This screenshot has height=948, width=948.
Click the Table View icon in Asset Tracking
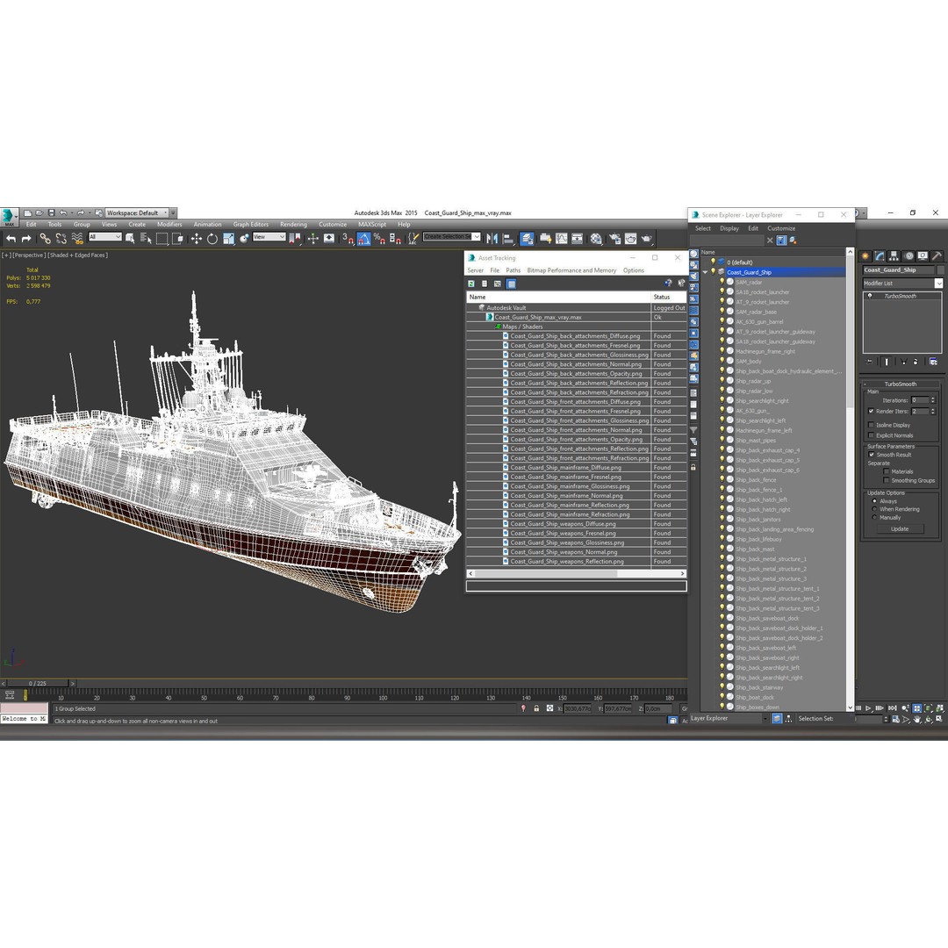coord(511,284)
